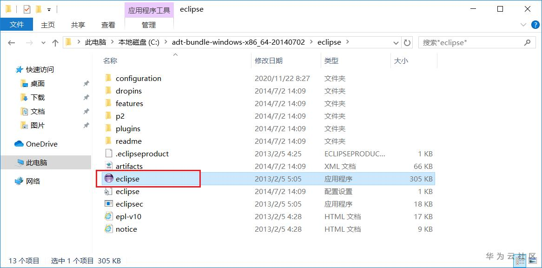The width and height of the screenshot is (542, 268).
Task: Click the eclipsec application icon
Action: [109, 204]
